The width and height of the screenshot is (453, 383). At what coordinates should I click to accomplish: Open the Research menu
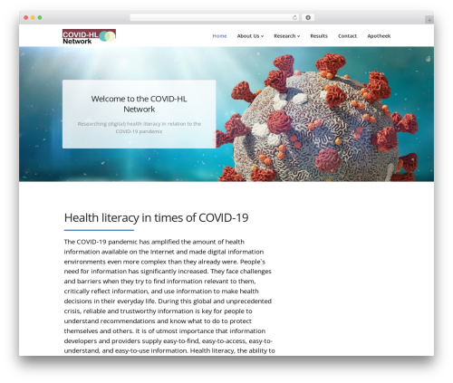[x=284, y=36]
